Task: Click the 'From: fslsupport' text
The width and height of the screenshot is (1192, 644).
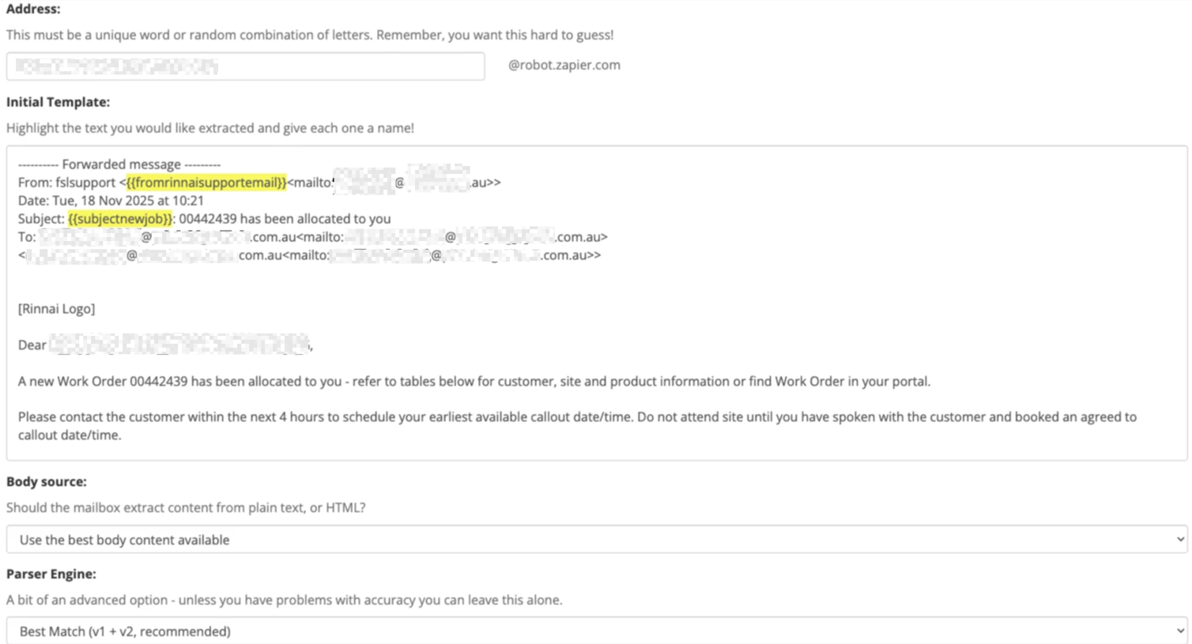Action: 67,183
